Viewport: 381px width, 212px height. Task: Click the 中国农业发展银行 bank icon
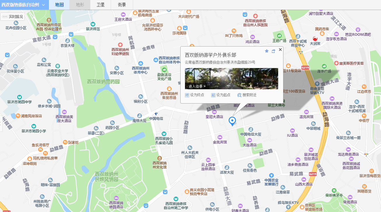coord(271,175)
